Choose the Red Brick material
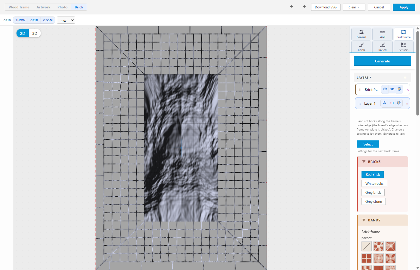This screenshot has height=270, width=420. 373,175
